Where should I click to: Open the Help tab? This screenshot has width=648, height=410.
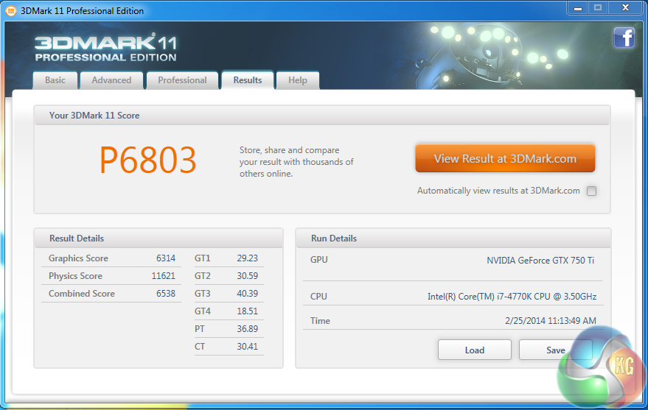click(x=298, y=80)
